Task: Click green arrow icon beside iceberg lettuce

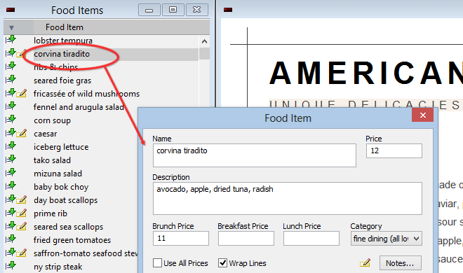Action: coord(11,146)
